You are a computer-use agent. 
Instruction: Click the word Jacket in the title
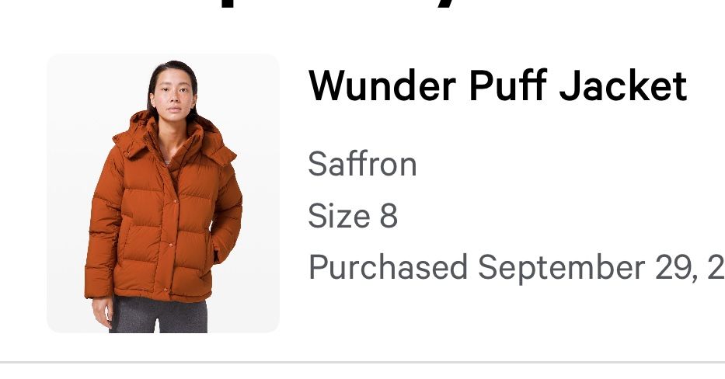(623, 85)
